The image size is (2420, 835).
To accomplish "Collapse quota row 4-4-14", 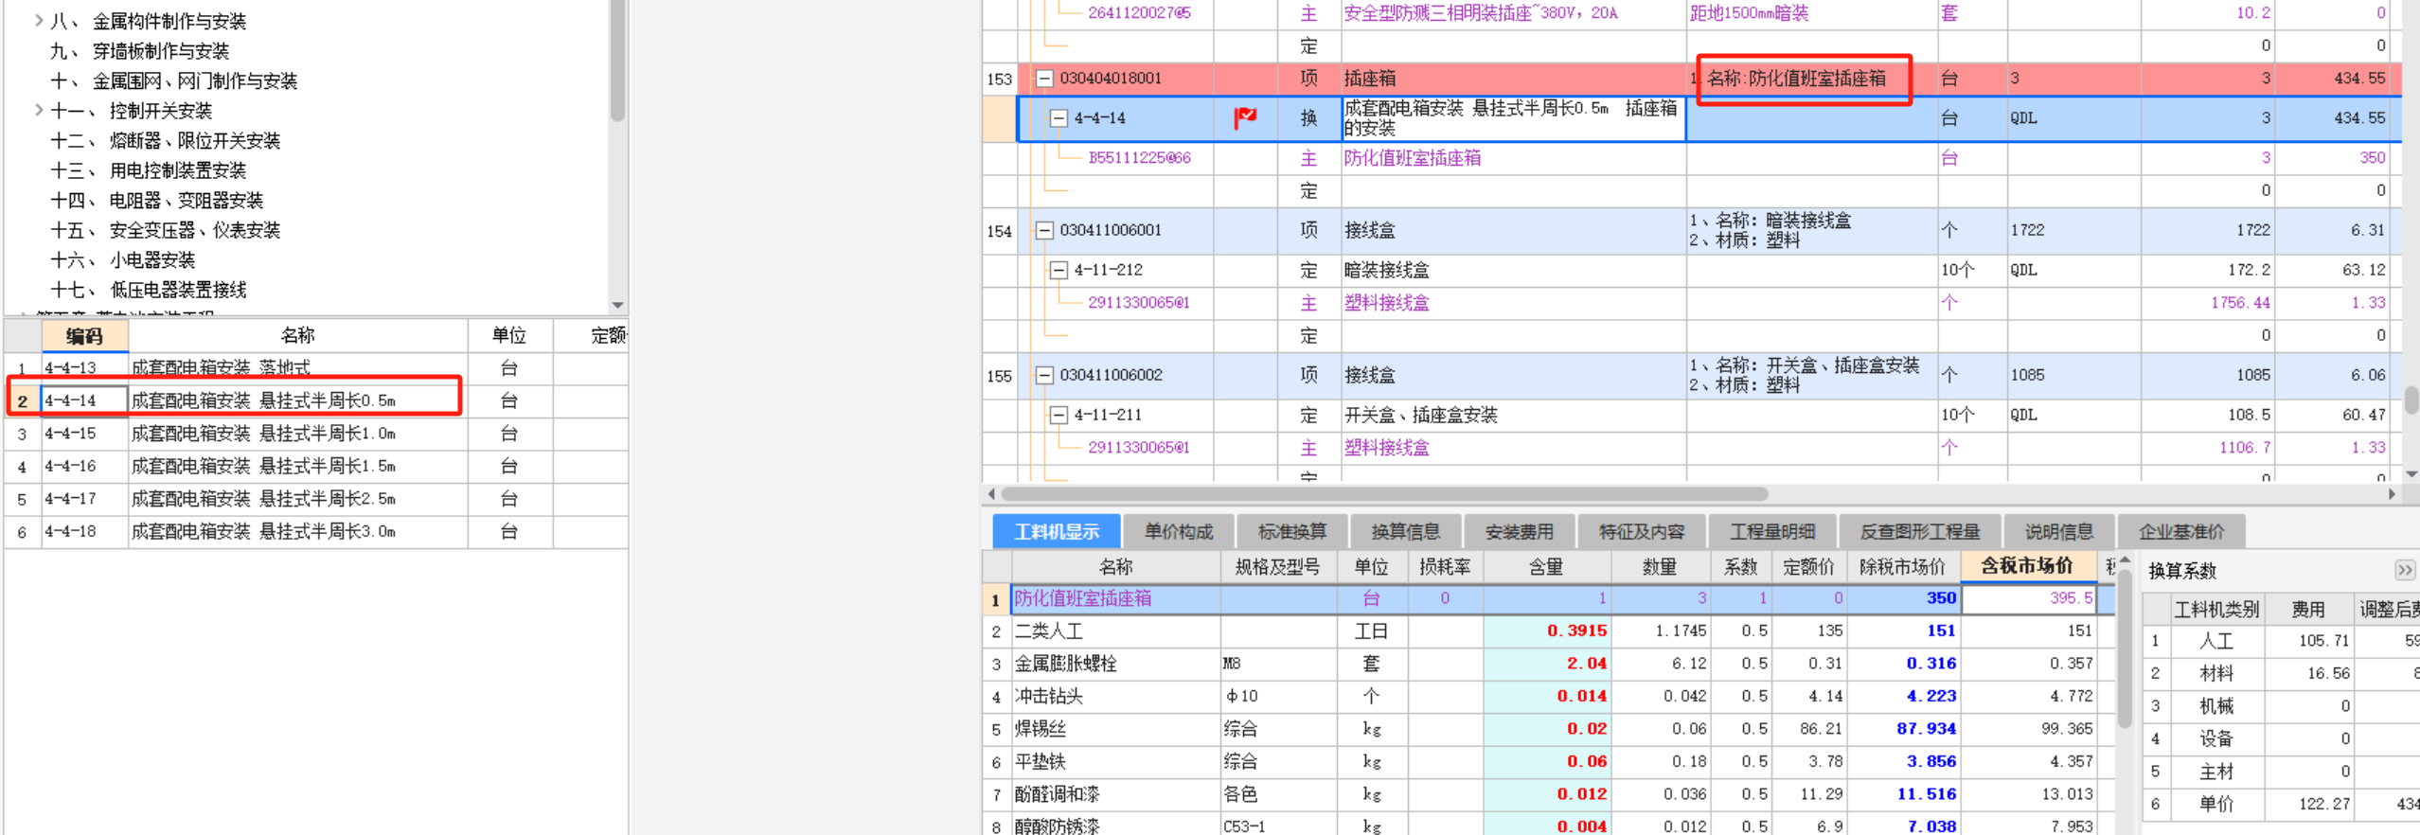I will pos(1059,118).
